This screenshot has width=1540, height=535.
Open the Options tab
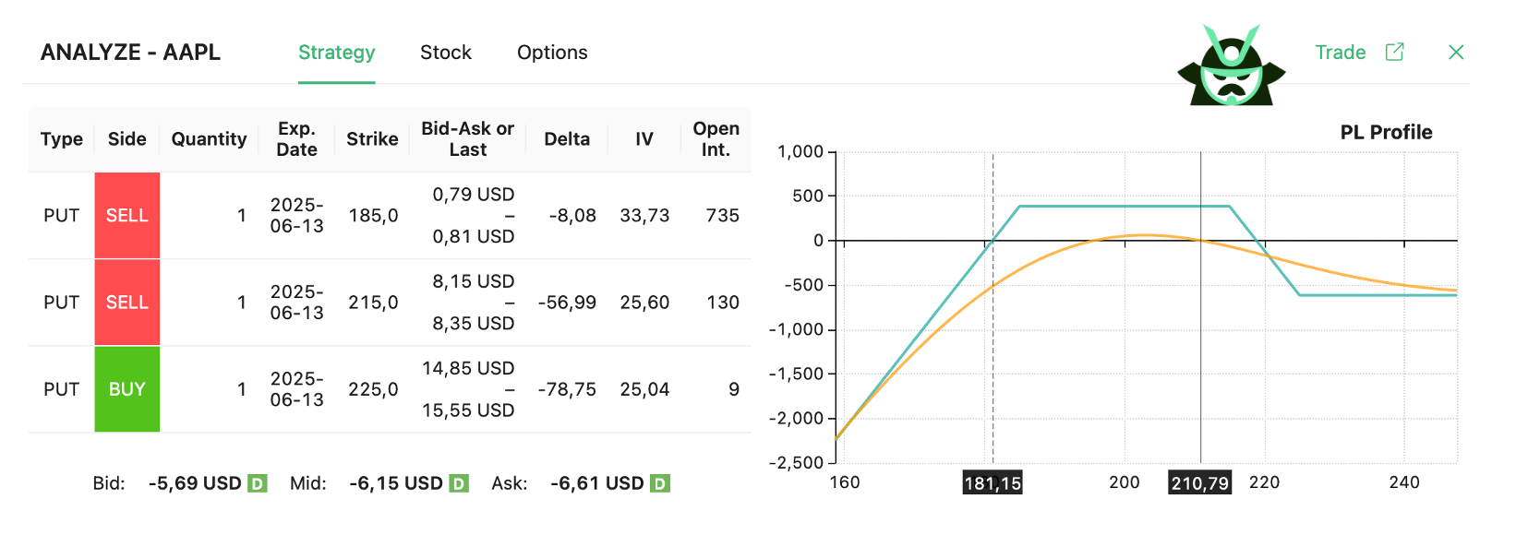click(x=552, y=53)
